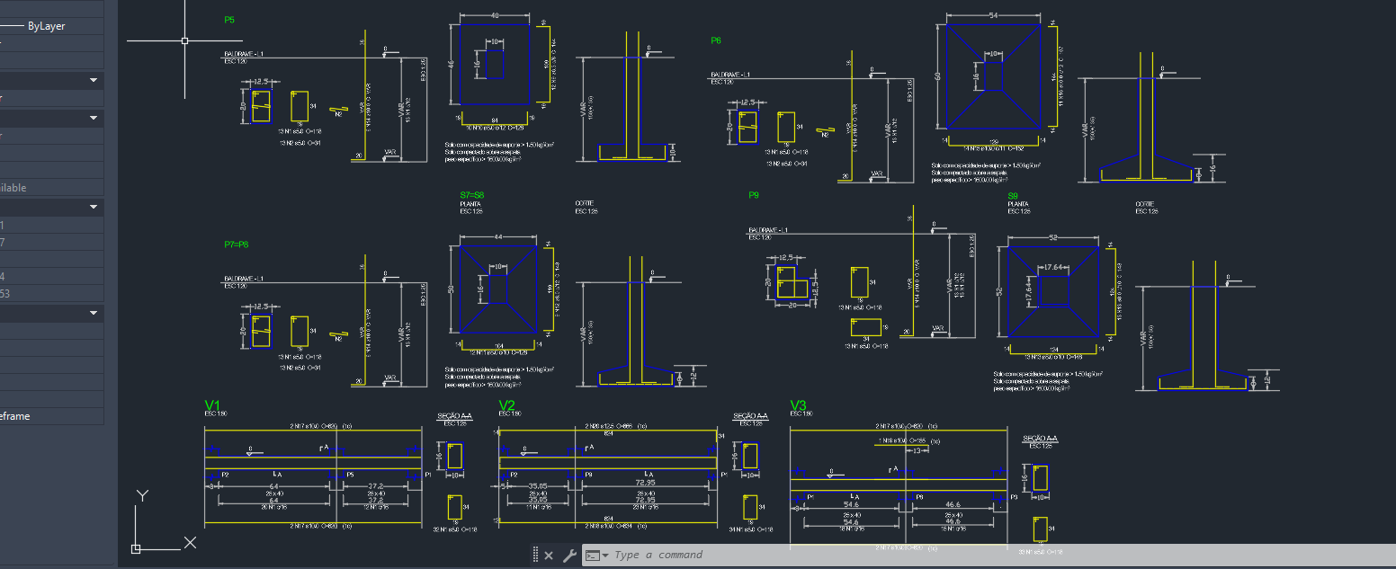Screen dimensions: 1396x569
Task: Click the command line grip handle
Action: coord(535,556)
